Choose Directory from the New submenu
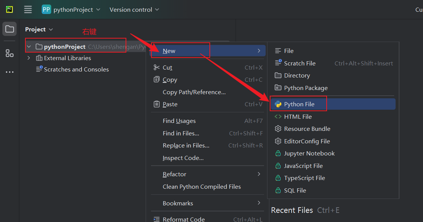The image size is (423, 222). (297, 76)
